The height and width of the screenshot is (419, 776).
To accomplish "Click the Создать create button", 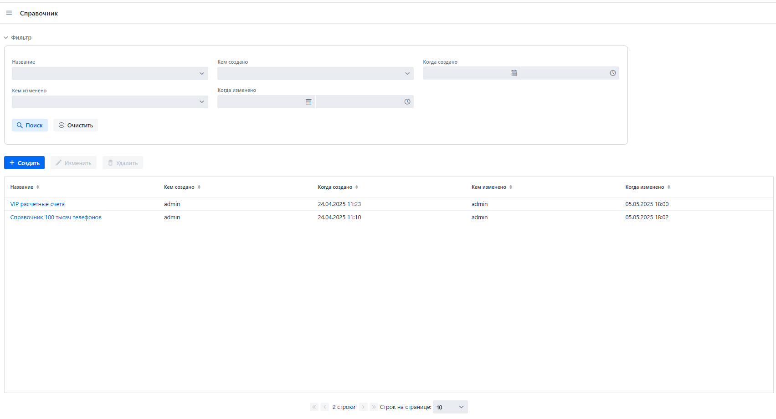I will [x=24, y=163].
